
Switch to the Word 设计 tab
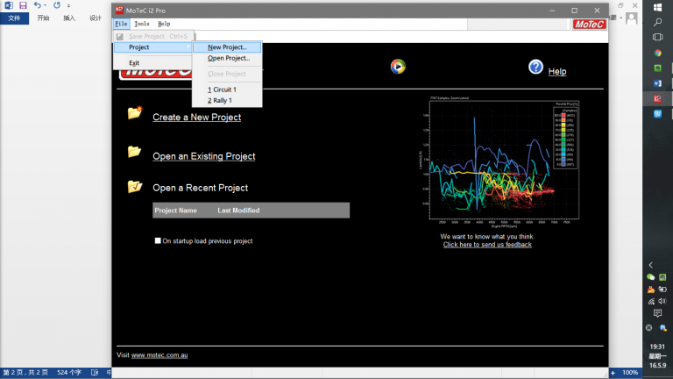click(96, 18)
